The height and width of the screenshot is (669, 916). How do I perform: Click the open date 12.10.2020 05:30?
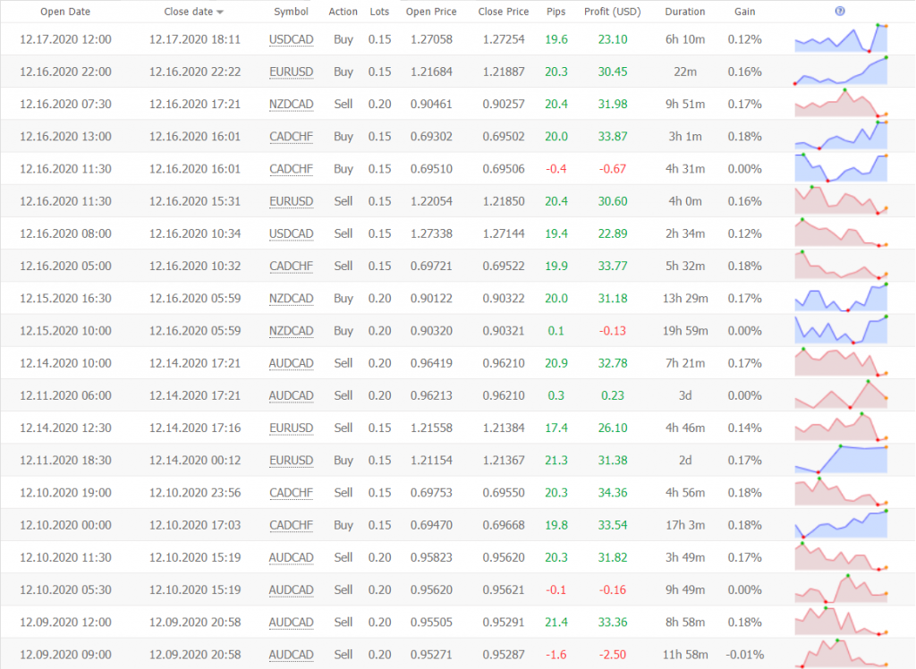click(x=64, y=590)
